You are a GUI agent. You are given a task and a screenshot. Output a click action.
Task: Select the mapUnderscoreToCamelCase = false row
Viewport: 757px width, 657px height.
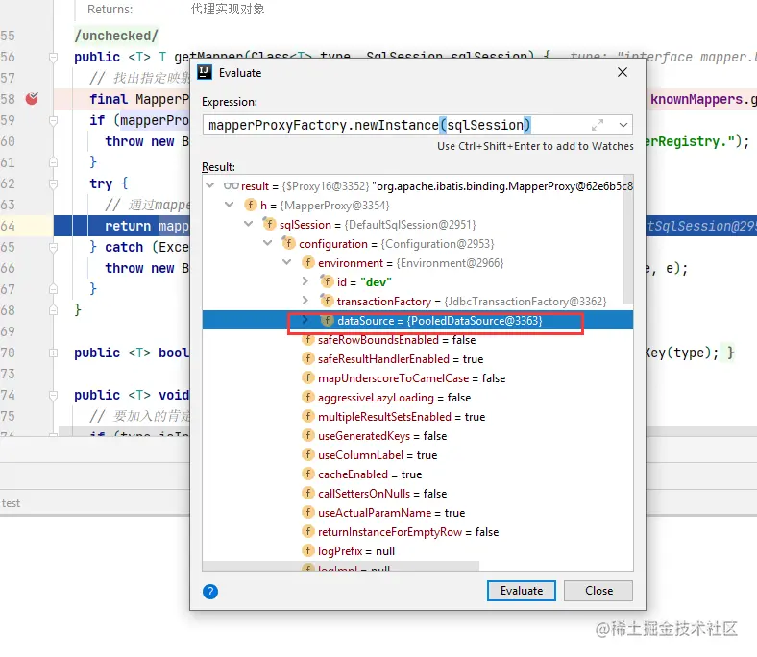tap(418, 378)
